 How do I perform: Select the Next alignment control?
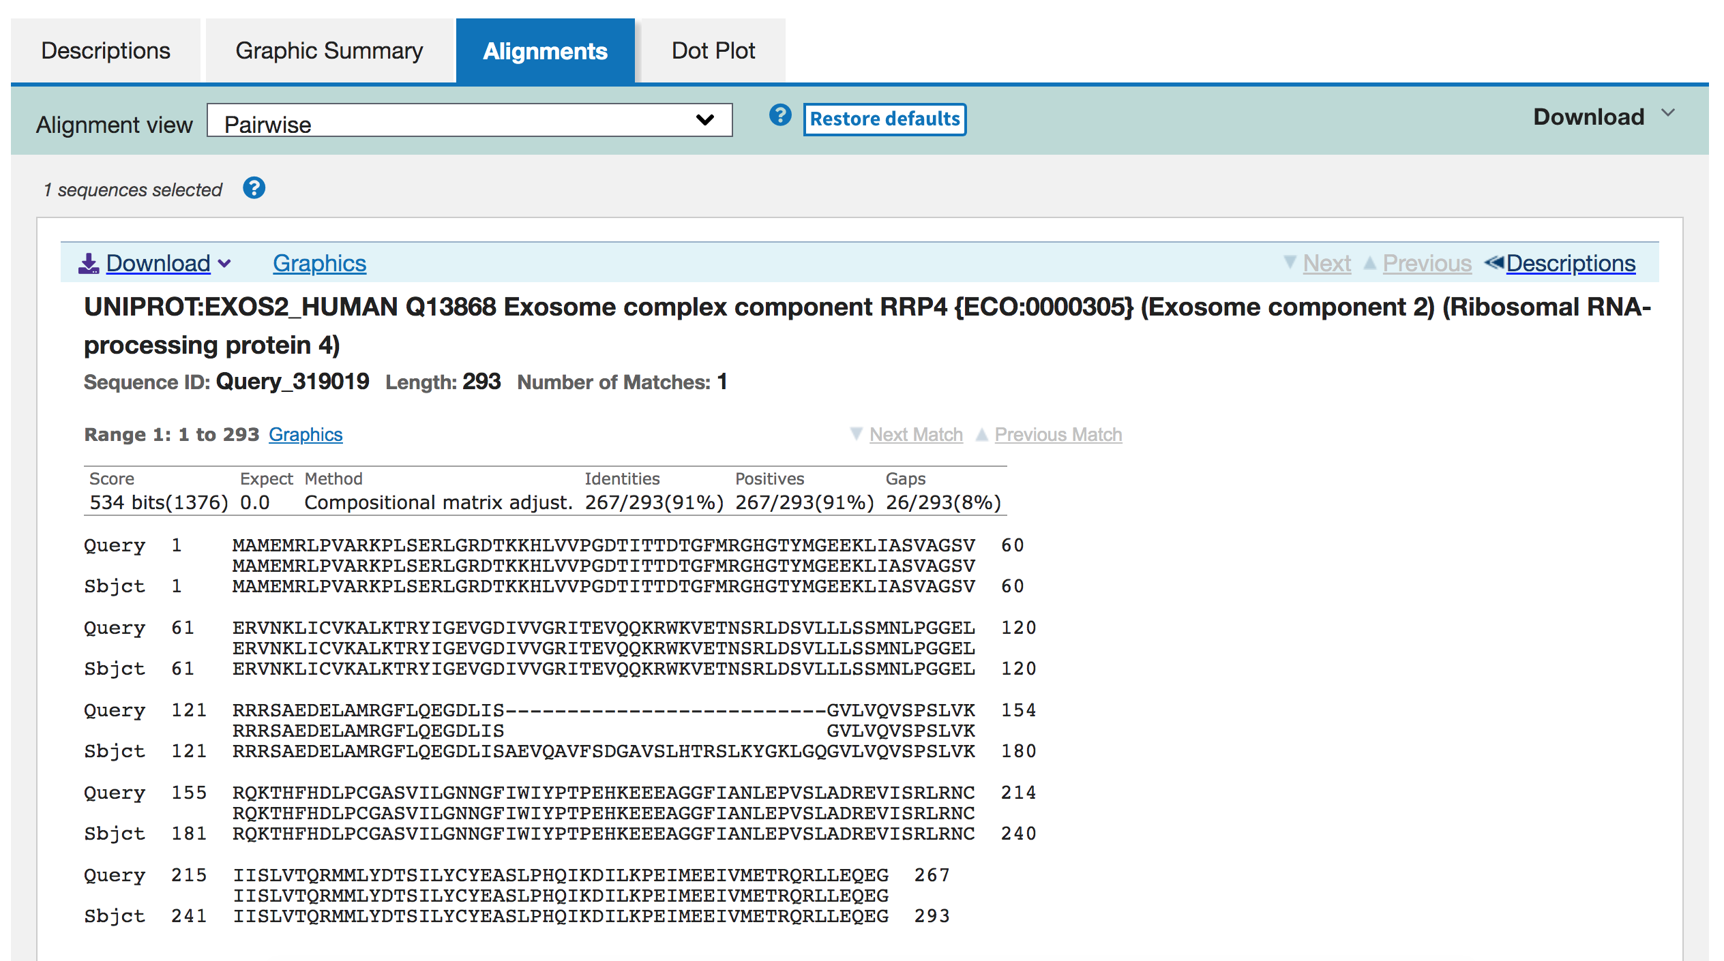pos(1326,262)
